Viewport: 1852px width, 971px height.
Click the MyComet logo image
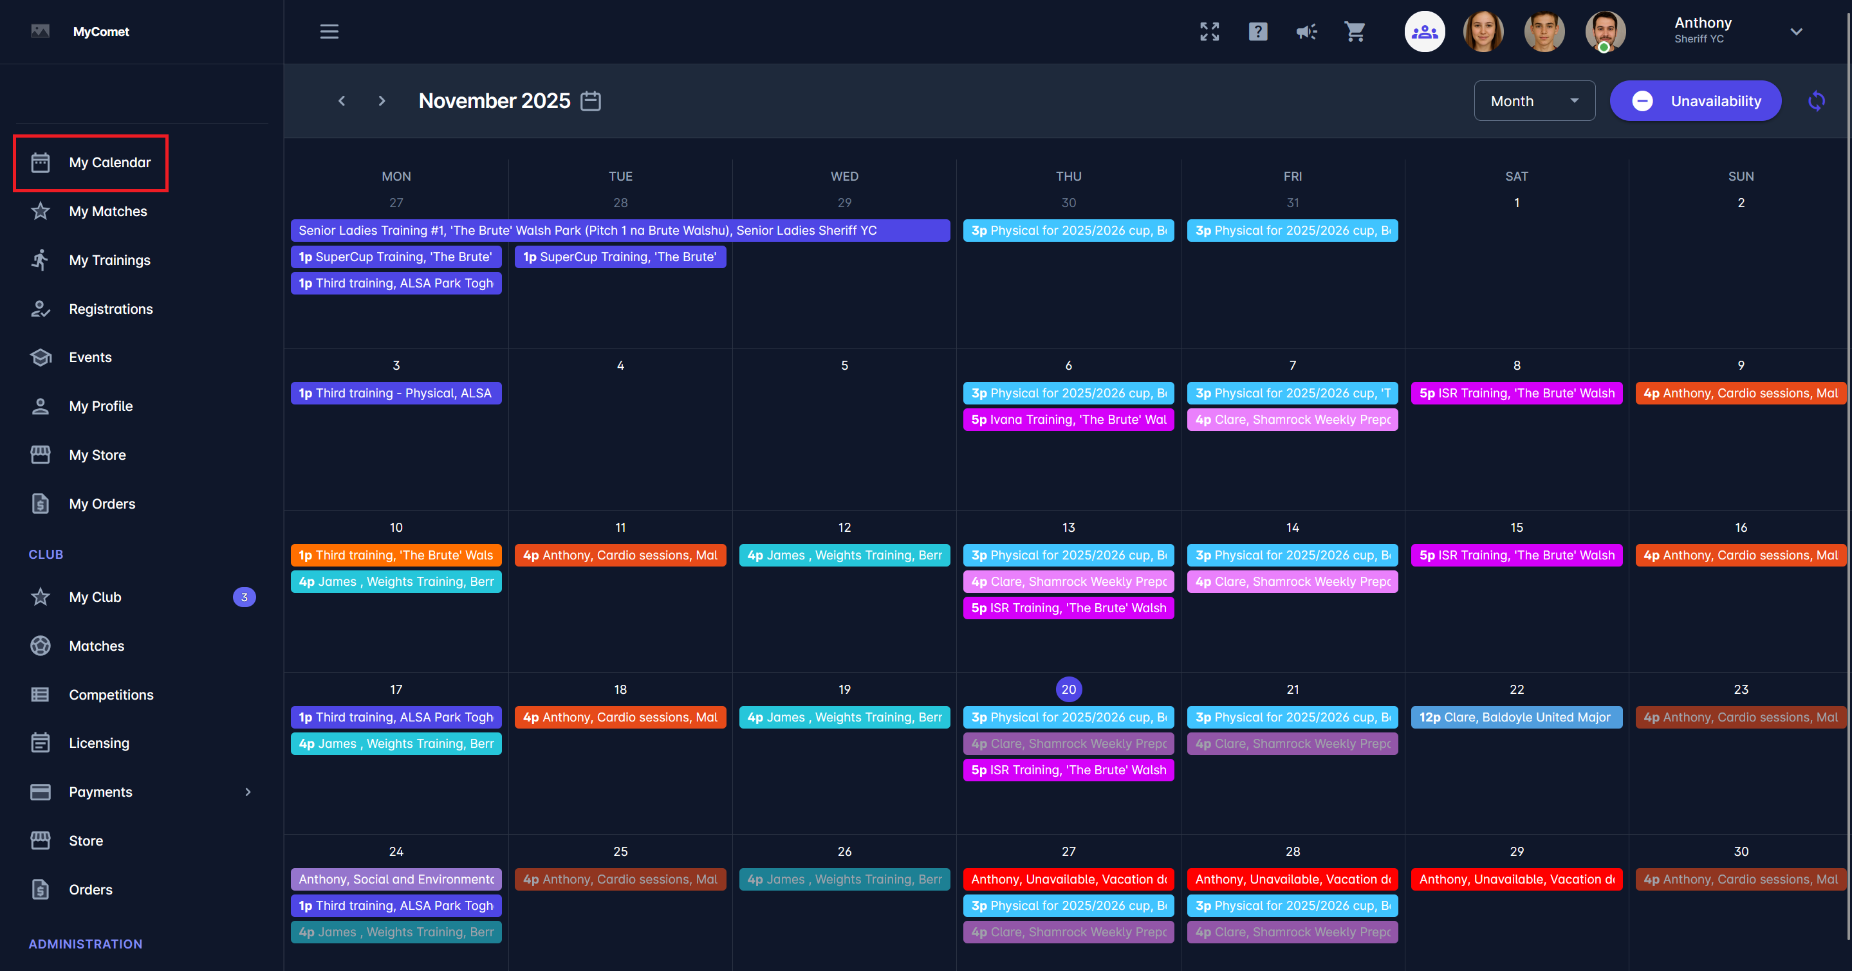coord(41,31)
